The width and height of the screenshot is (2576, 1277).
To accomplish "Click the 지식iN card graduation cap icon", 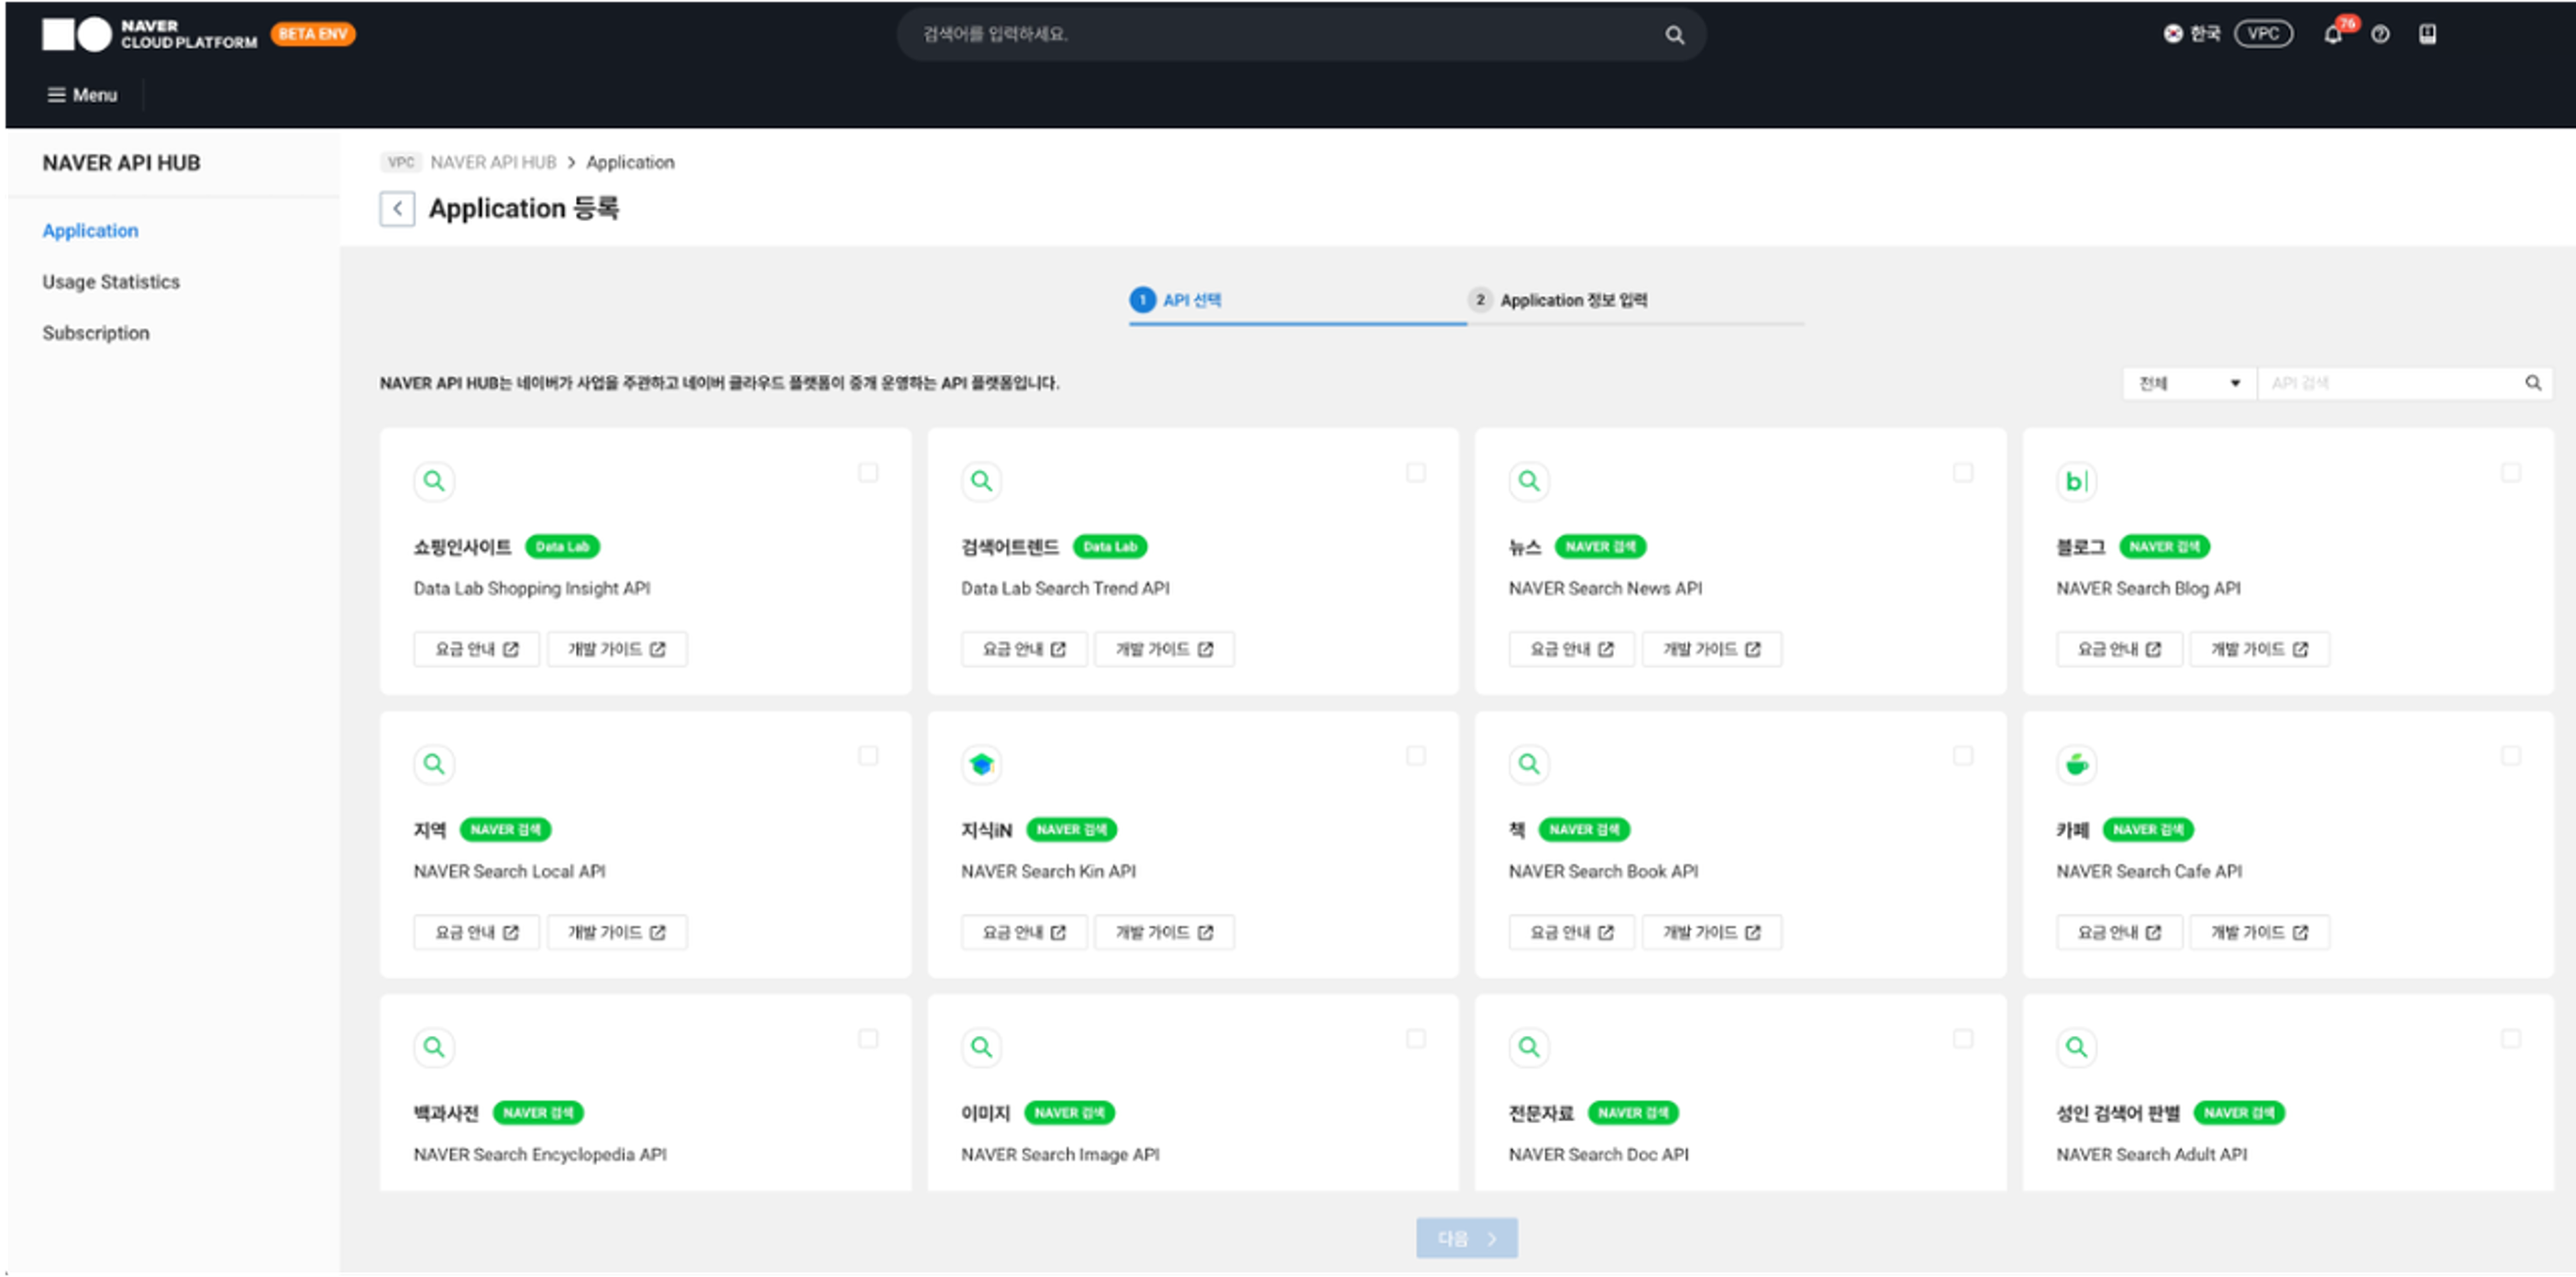I will click(982, 764).
